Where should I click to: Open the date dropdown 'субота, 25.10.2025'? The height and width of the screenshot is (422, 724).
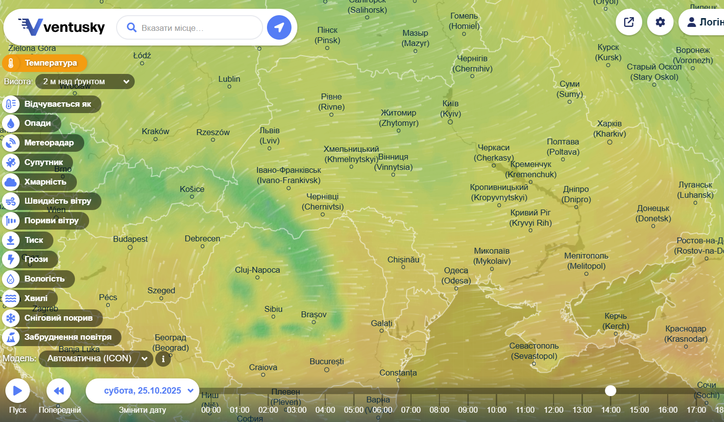tap(143, 391)
